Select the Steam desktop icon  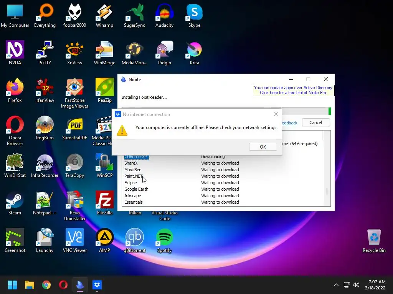tap(15, 203)
